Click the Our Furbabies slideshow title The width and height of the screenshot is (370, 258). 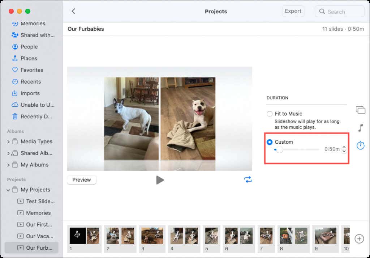(86, 29)
